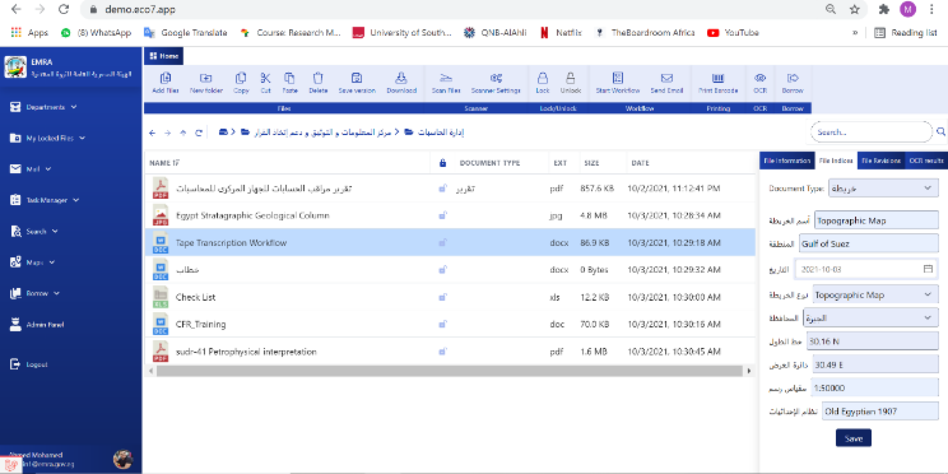The width and height of the screenshot is (948, 474).
Task: Toggle lock on Check List row
Action: tap(443, 297)
